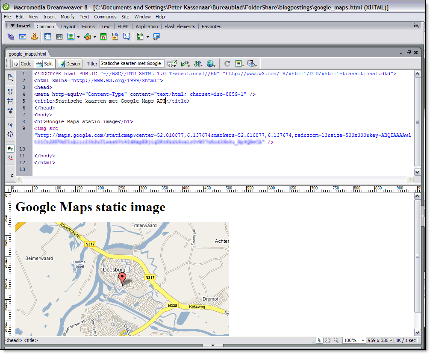The width and height of the screenshot is (430, 354).
Task: Open the Insert panel options menu
Action: [x=416, y=26]
